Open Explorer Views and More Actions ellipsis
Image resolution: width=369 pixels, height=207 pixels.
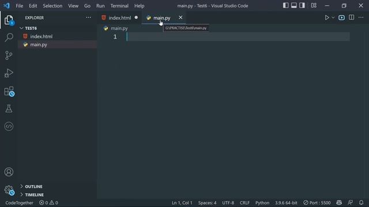click(88, 17)
